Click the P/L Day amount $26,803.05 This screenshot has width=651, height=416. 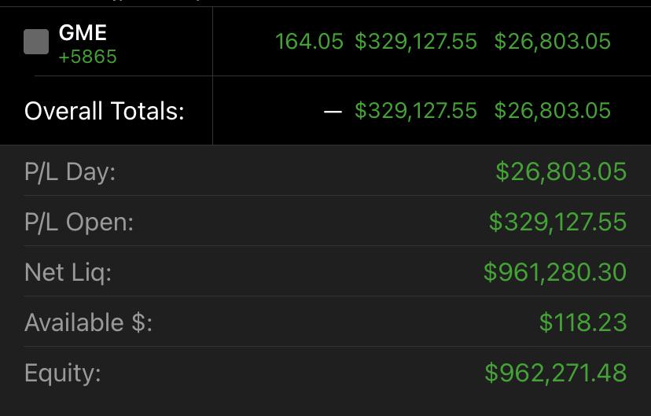561,171
